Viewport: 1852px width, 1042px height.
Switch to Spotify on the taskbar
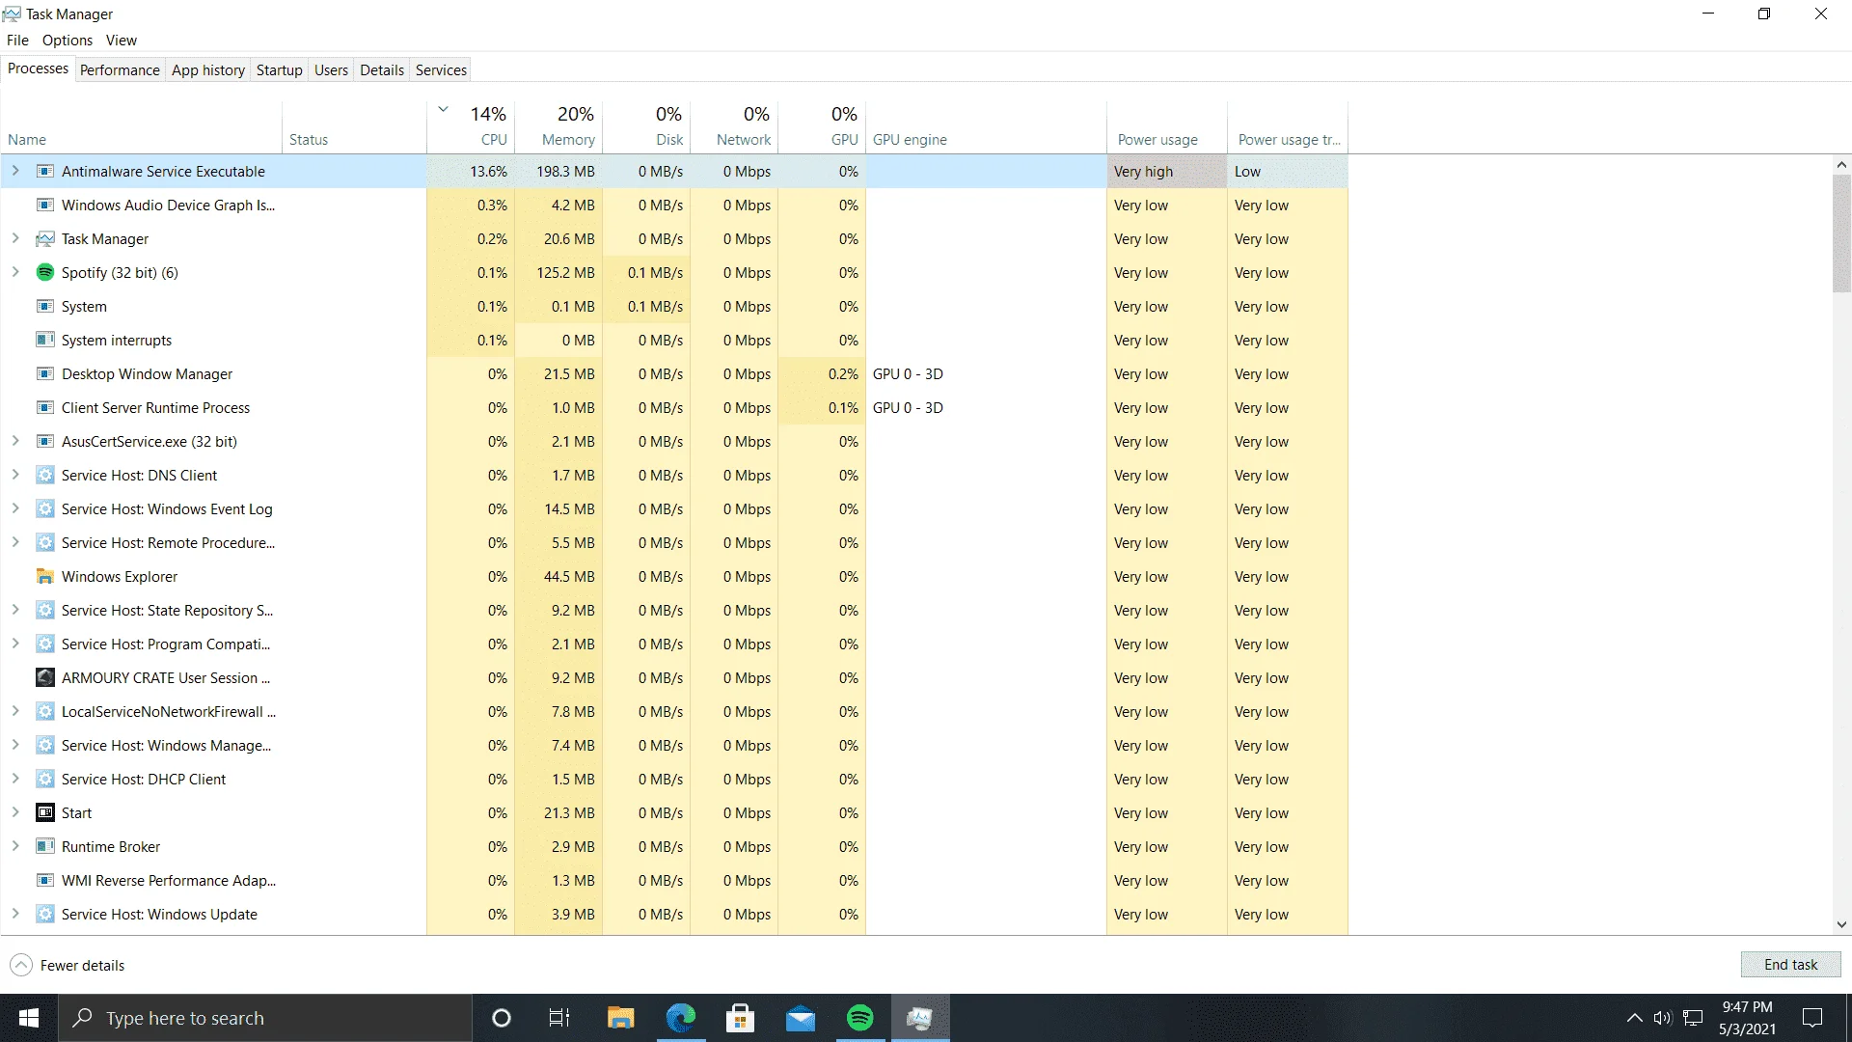click(x=860, y=1018)
